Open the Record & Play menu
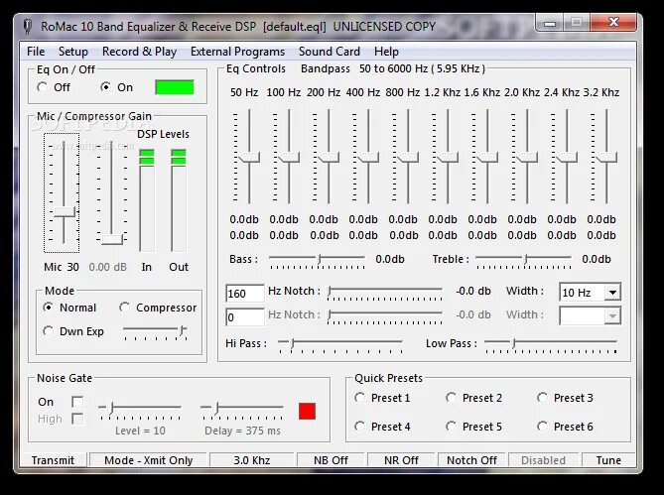The height and width of the screenshot is (495, 664). (x=139, y=52)
